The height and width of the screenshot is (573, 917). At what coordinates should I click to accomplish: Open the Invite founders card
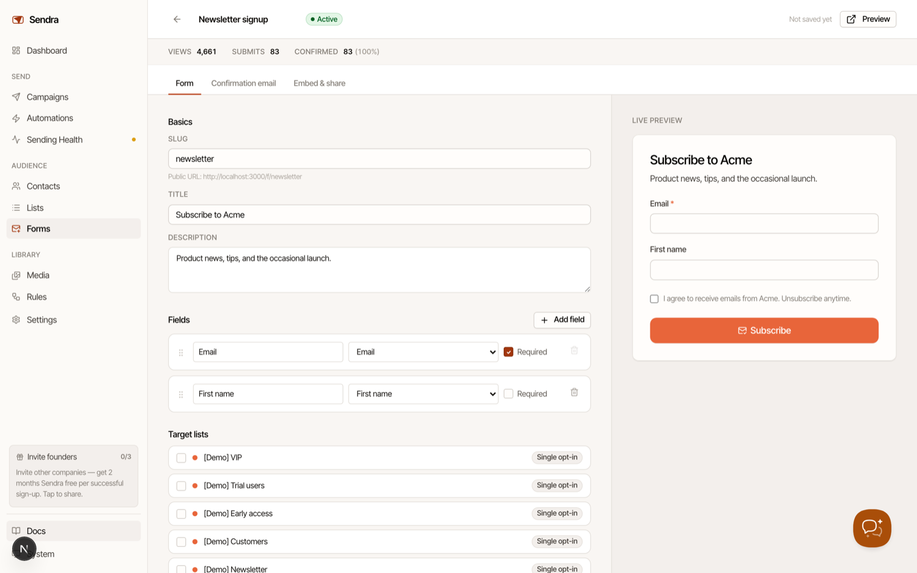pyautogui.click(x=73, y=476)
